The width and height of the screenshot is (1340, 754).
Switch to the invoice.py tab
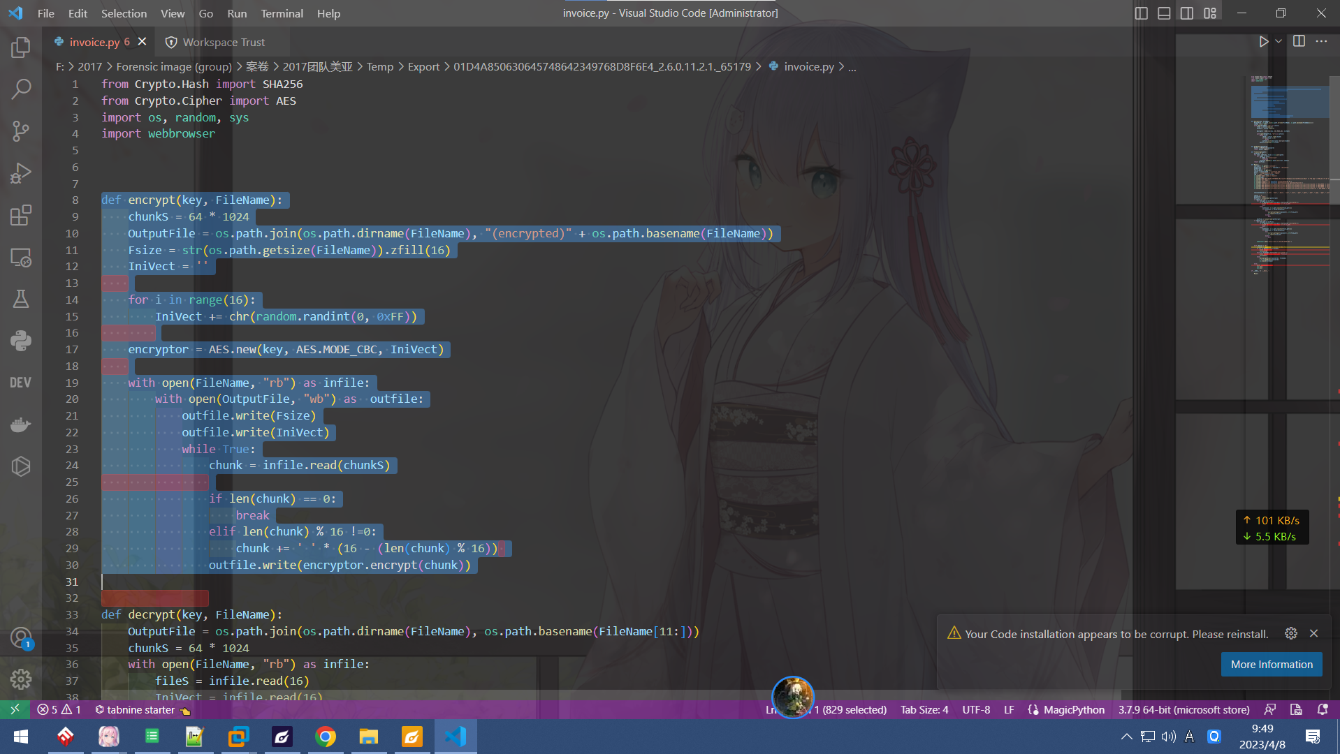93,42
